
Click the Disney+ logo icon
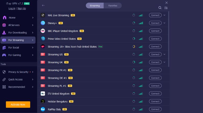coord(43,23)
